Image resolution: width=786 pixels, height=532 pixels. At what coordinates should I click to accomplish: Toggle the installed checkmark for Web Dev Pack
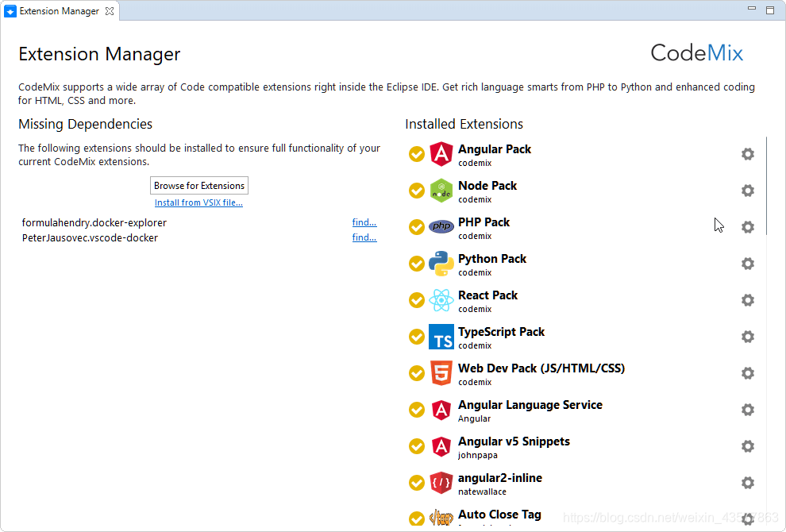pyautogui.click(x=417, y=373)
